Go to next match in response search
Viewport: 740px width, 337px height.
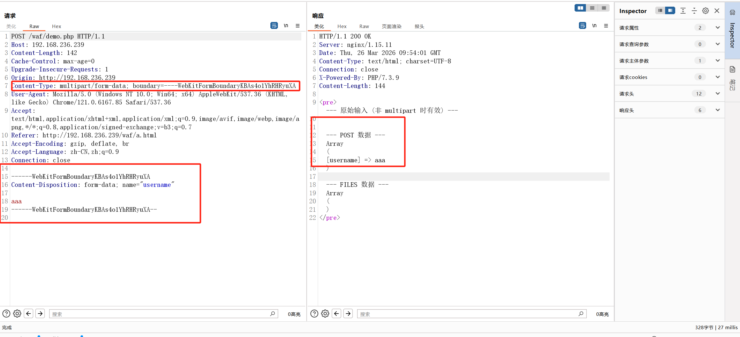pos(348,314)
